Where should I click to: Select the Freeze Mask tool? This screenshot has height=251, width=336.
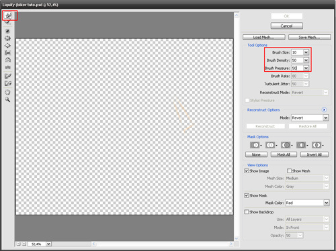pyautogui.click(x=7, y=76)
